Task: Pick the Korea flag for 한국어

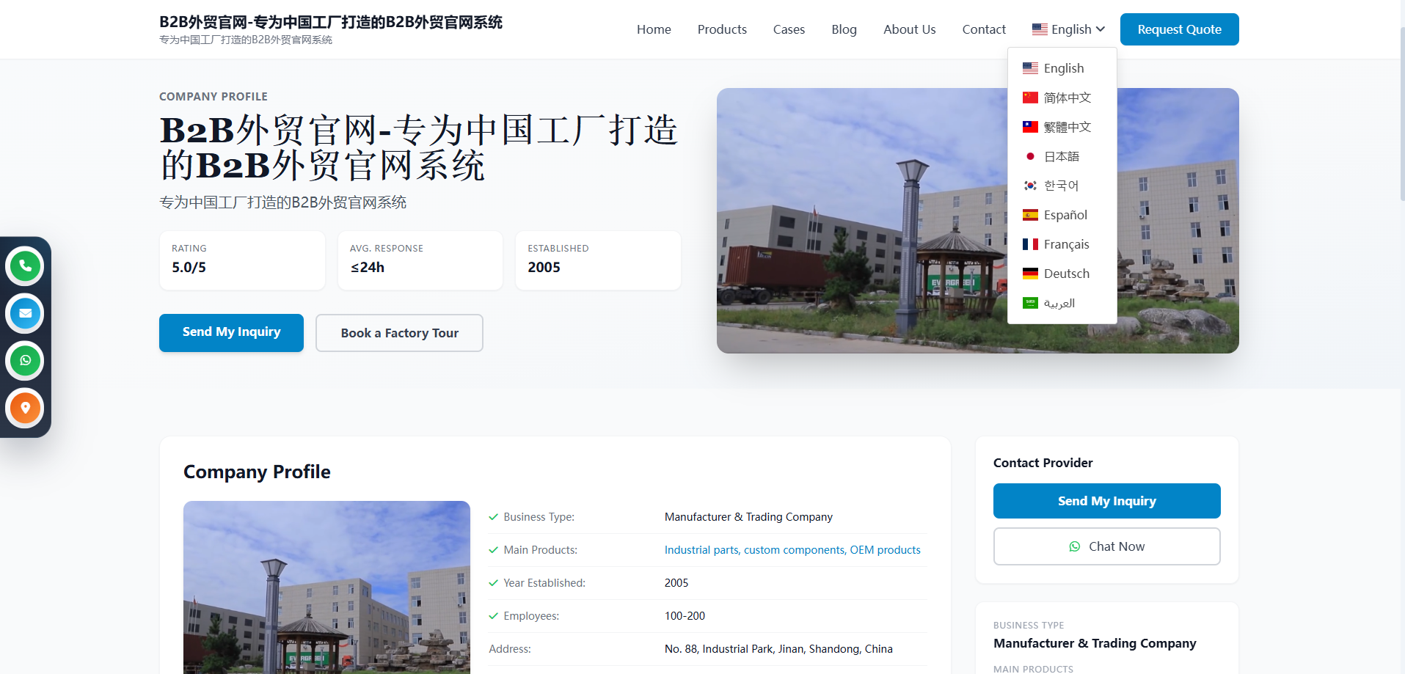Action: point(1030,186)
